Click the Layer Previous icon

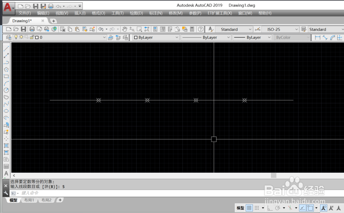pyautogui.click(x=118, y=37)
